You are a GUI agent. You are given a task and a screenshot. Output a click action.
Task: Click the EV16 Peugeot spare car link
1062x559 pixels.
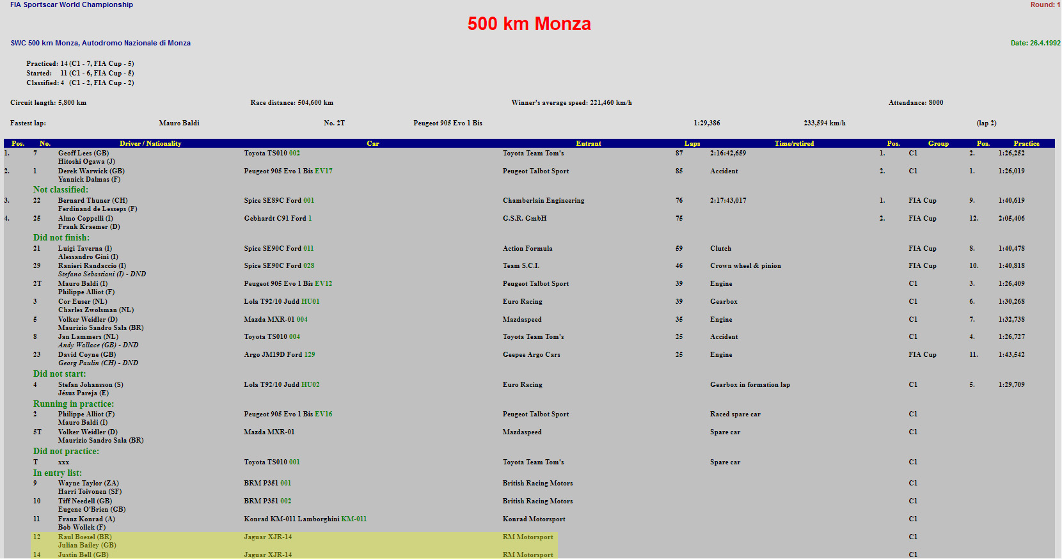(323, 414)
